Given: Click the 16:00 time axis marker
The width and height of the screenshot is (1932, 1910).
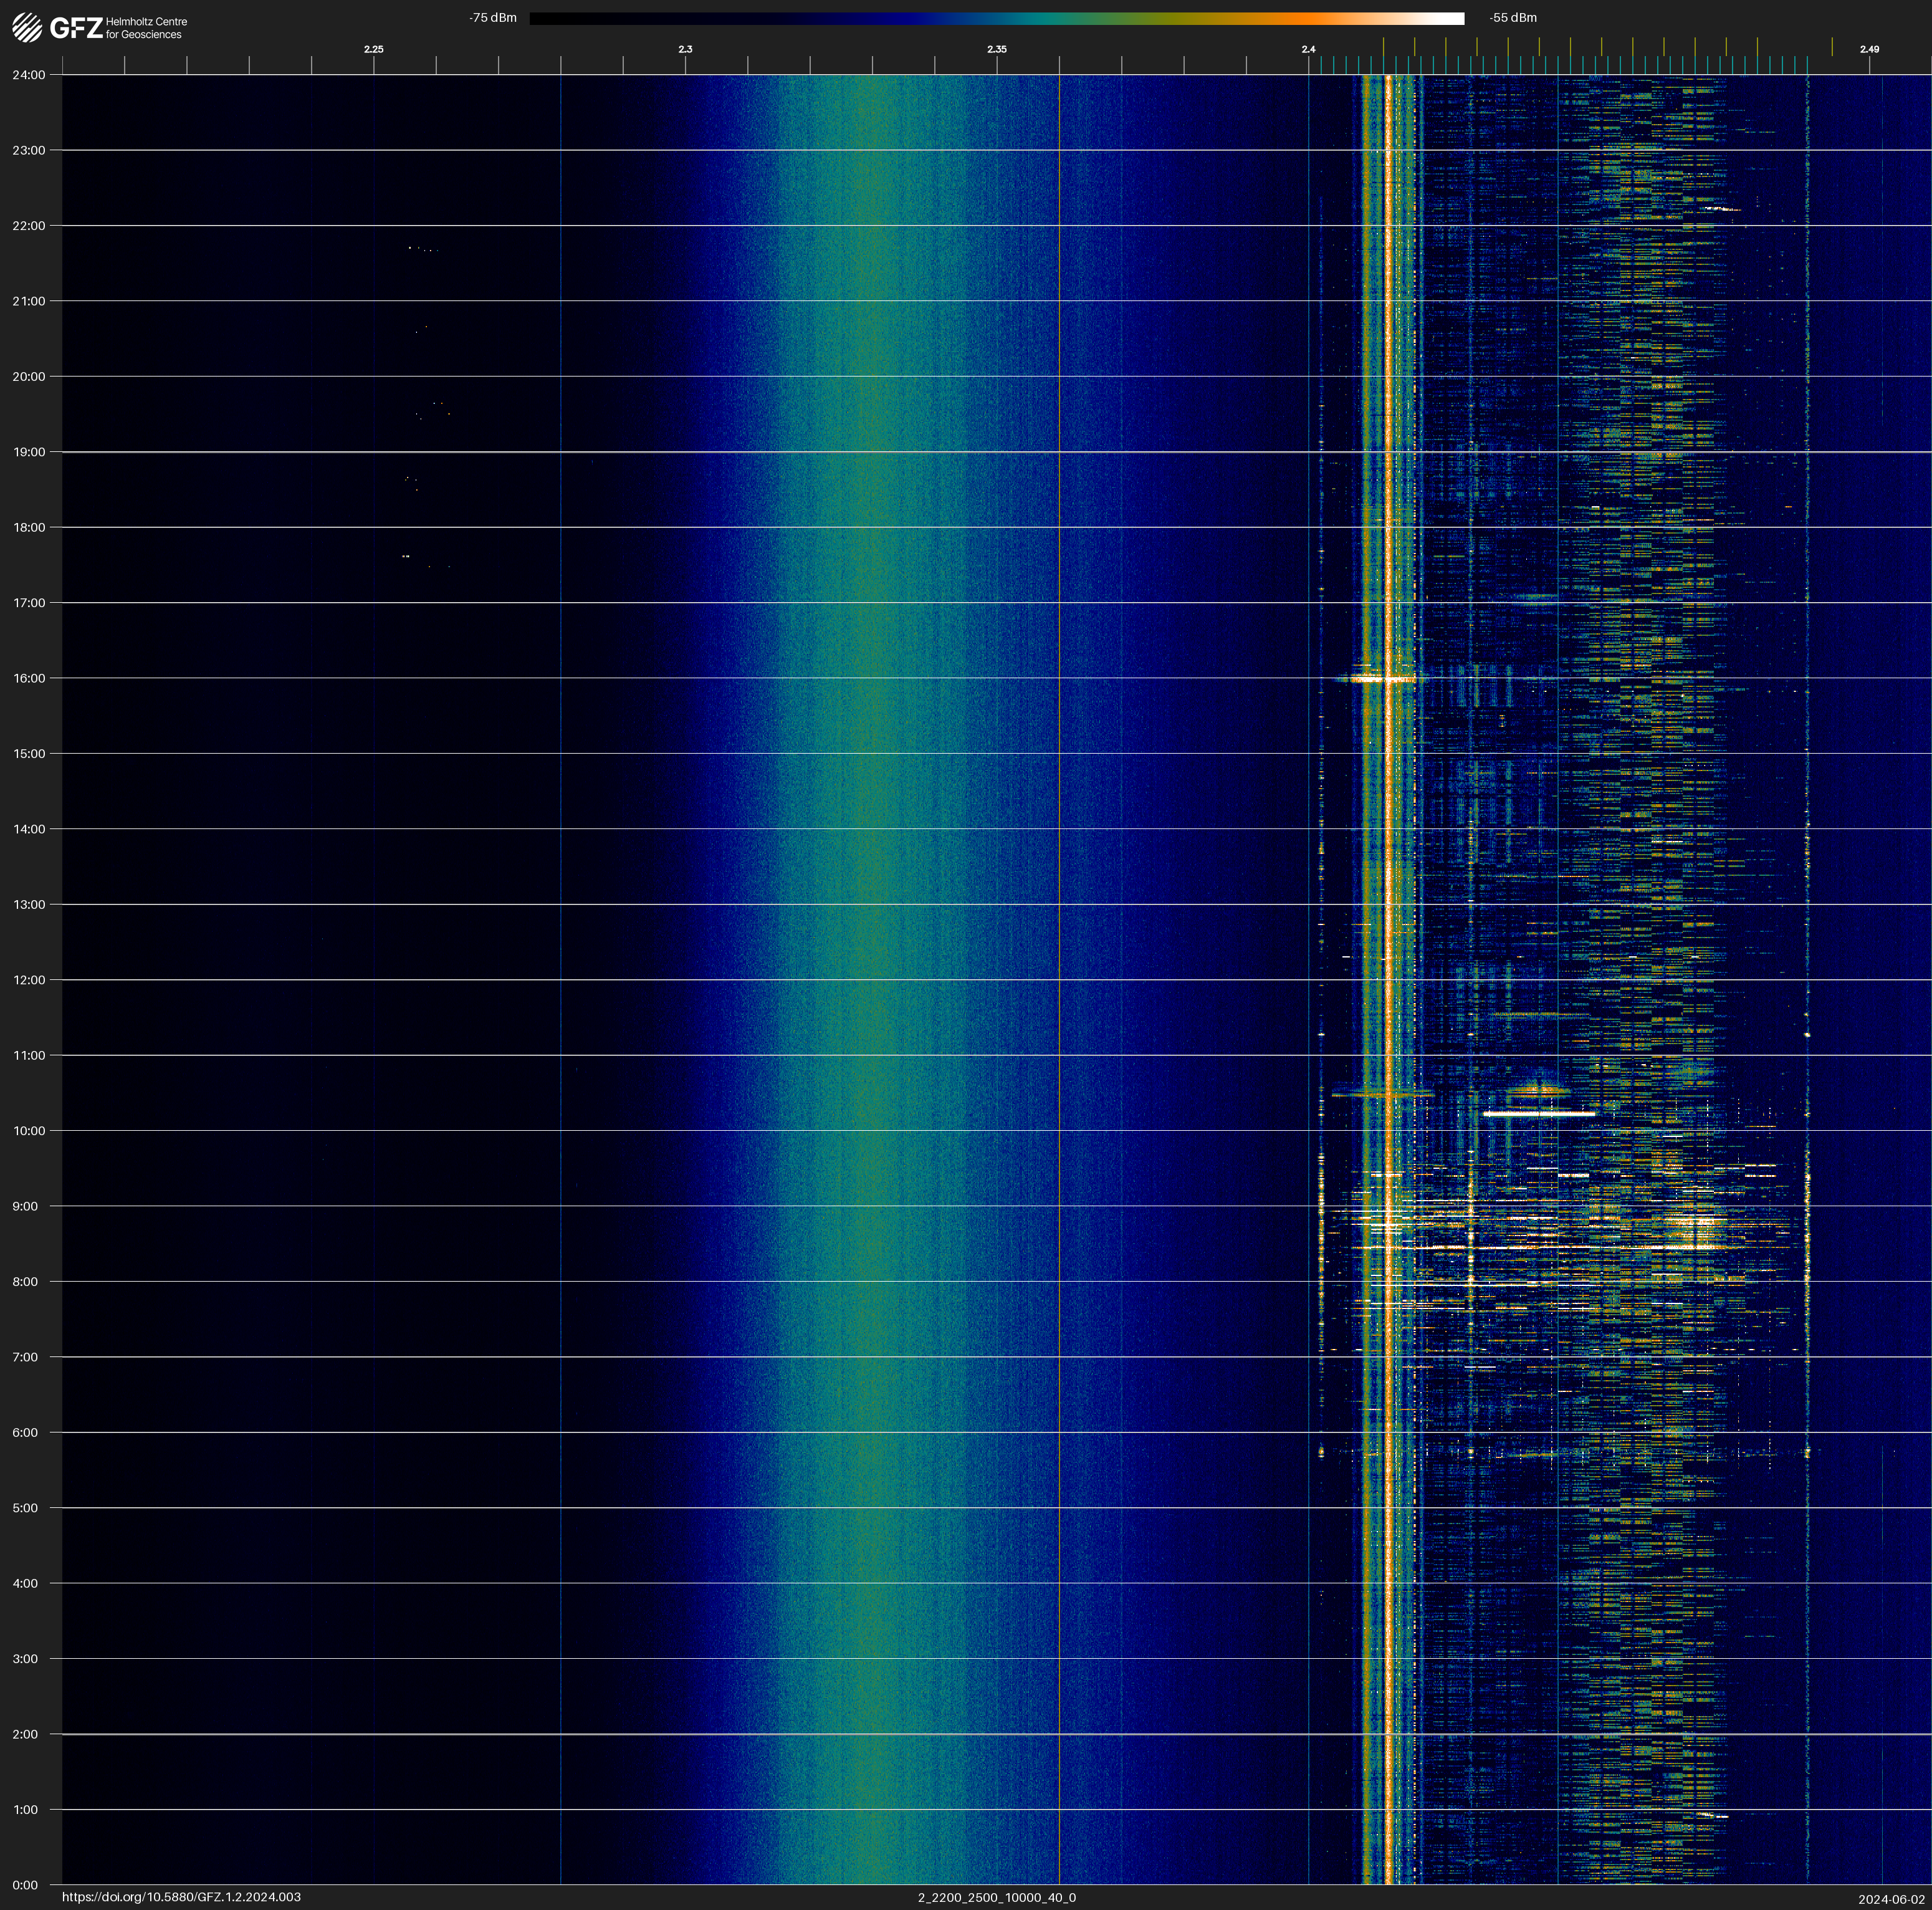Looking at the screenshot, I should (x=29, y=678).
